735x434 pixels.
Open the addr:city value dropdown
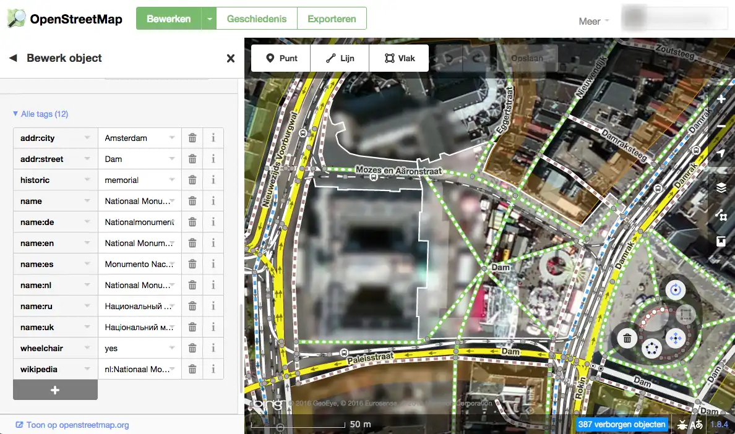pos(172,138)
